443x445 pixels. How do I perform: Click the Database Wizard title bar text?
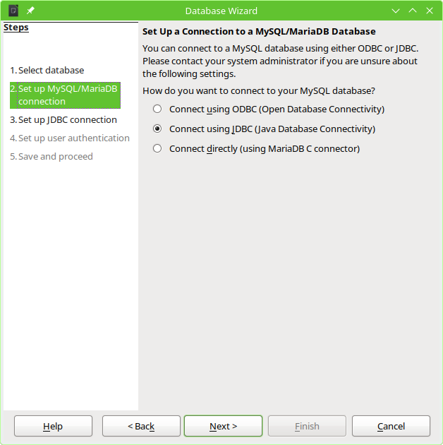tap(221, 11)
